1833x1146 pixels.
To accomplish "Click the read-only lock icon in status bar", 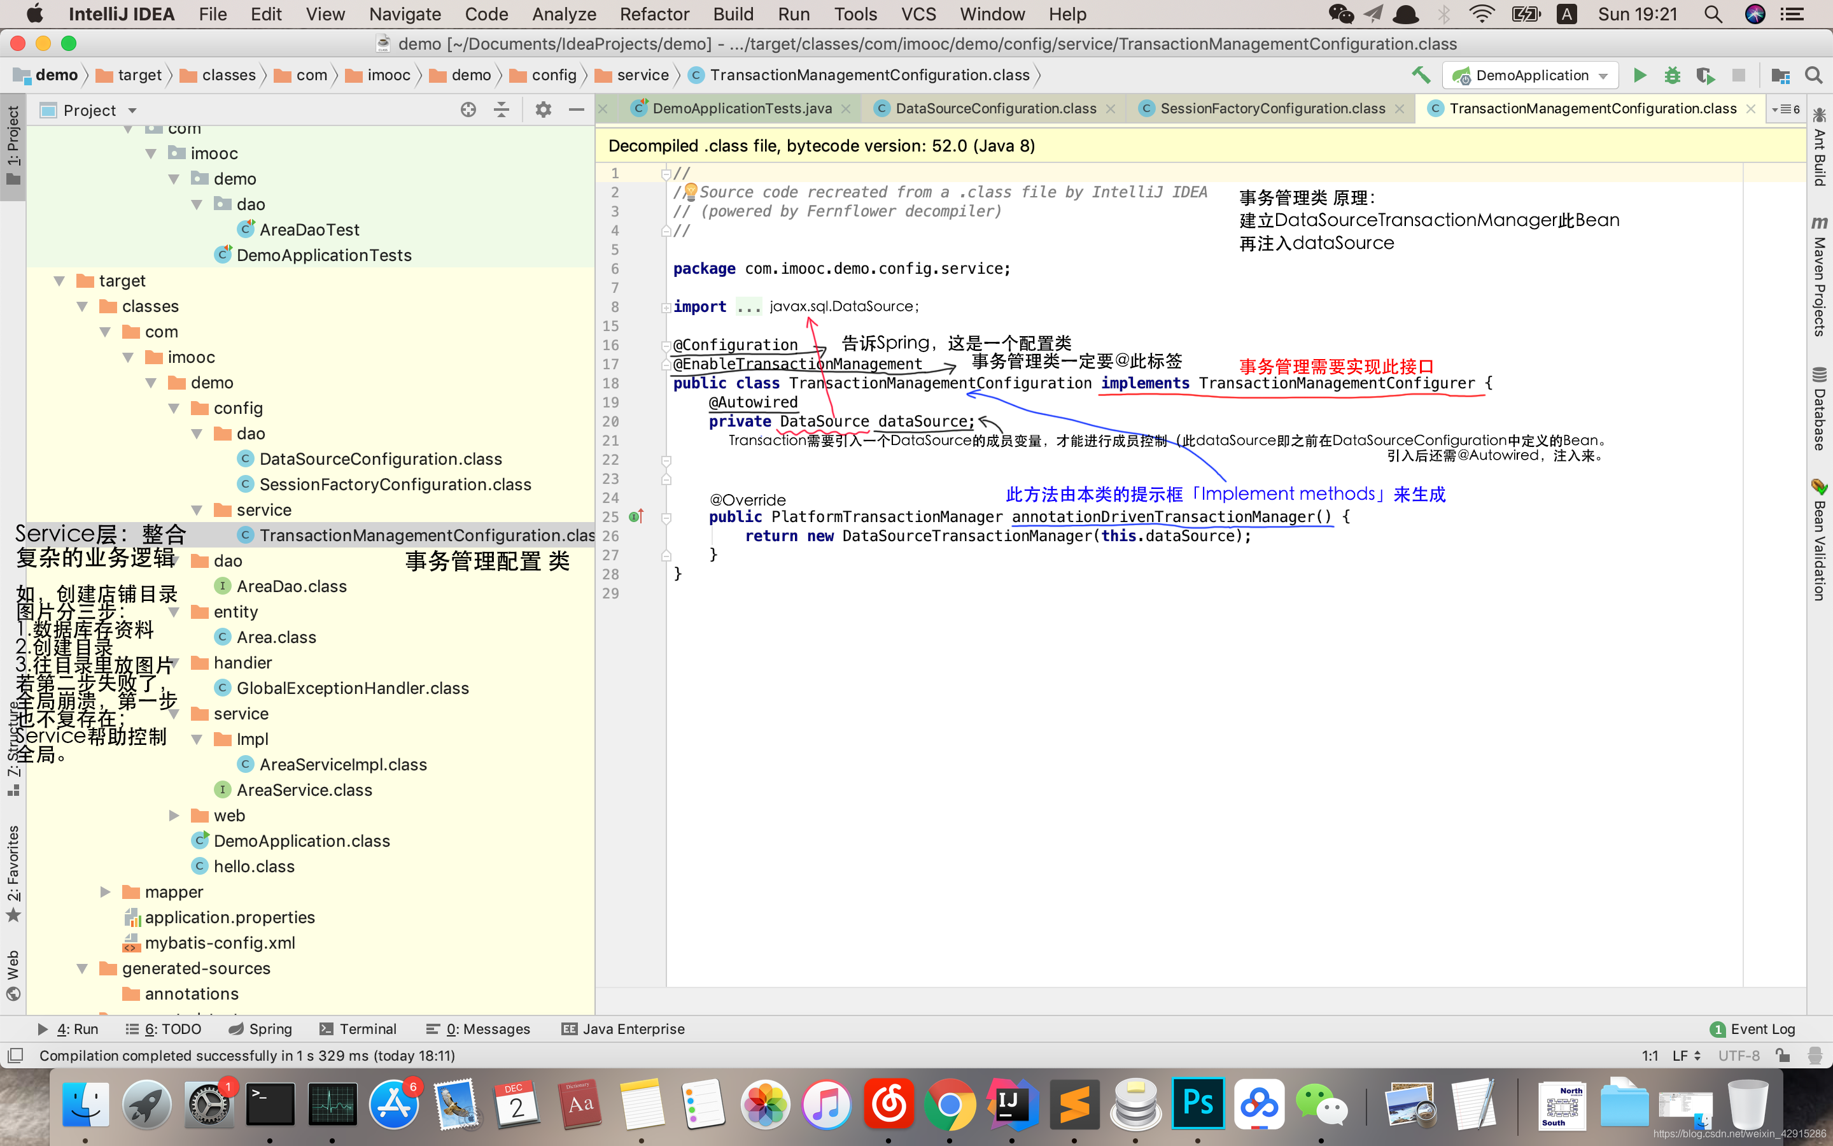I will tap(1783, 1055).
